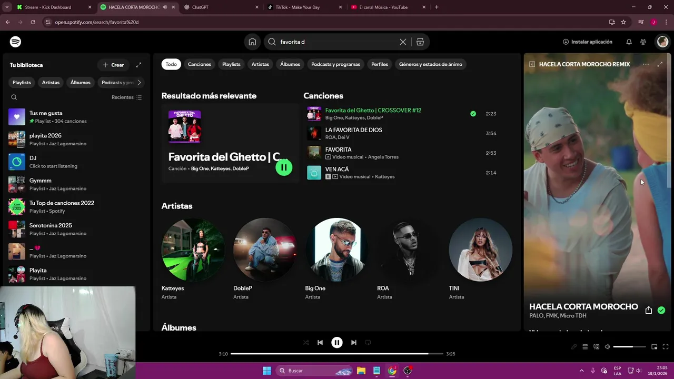
Task: Filter library by Artistas chip
Action: click(51, 83)
